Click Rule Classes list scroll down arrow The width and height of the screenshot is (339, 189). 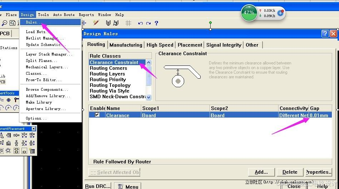148,97
